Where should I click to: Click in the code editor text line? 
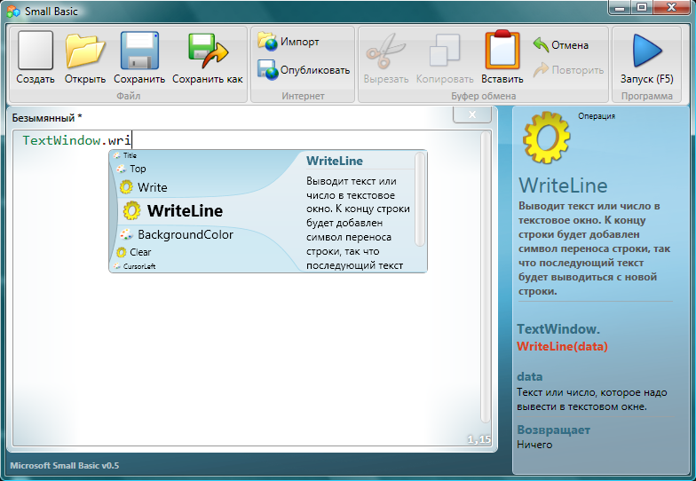tap(266, 140)
